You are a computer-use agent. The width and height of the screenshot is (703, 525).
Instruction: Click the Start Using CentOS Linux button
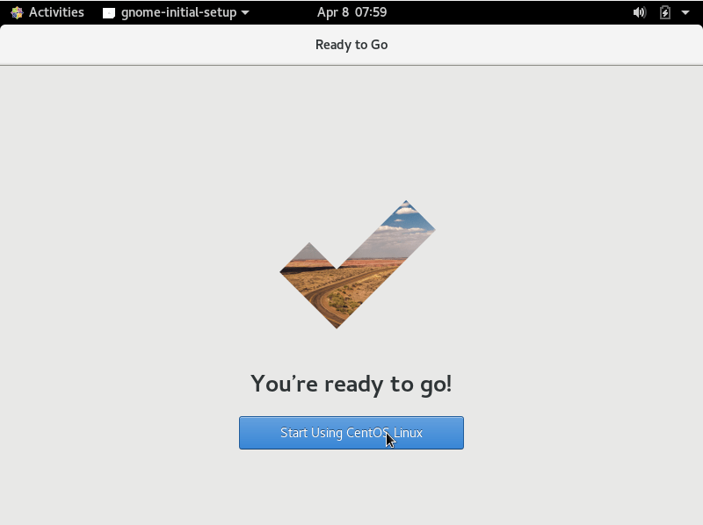351,433
